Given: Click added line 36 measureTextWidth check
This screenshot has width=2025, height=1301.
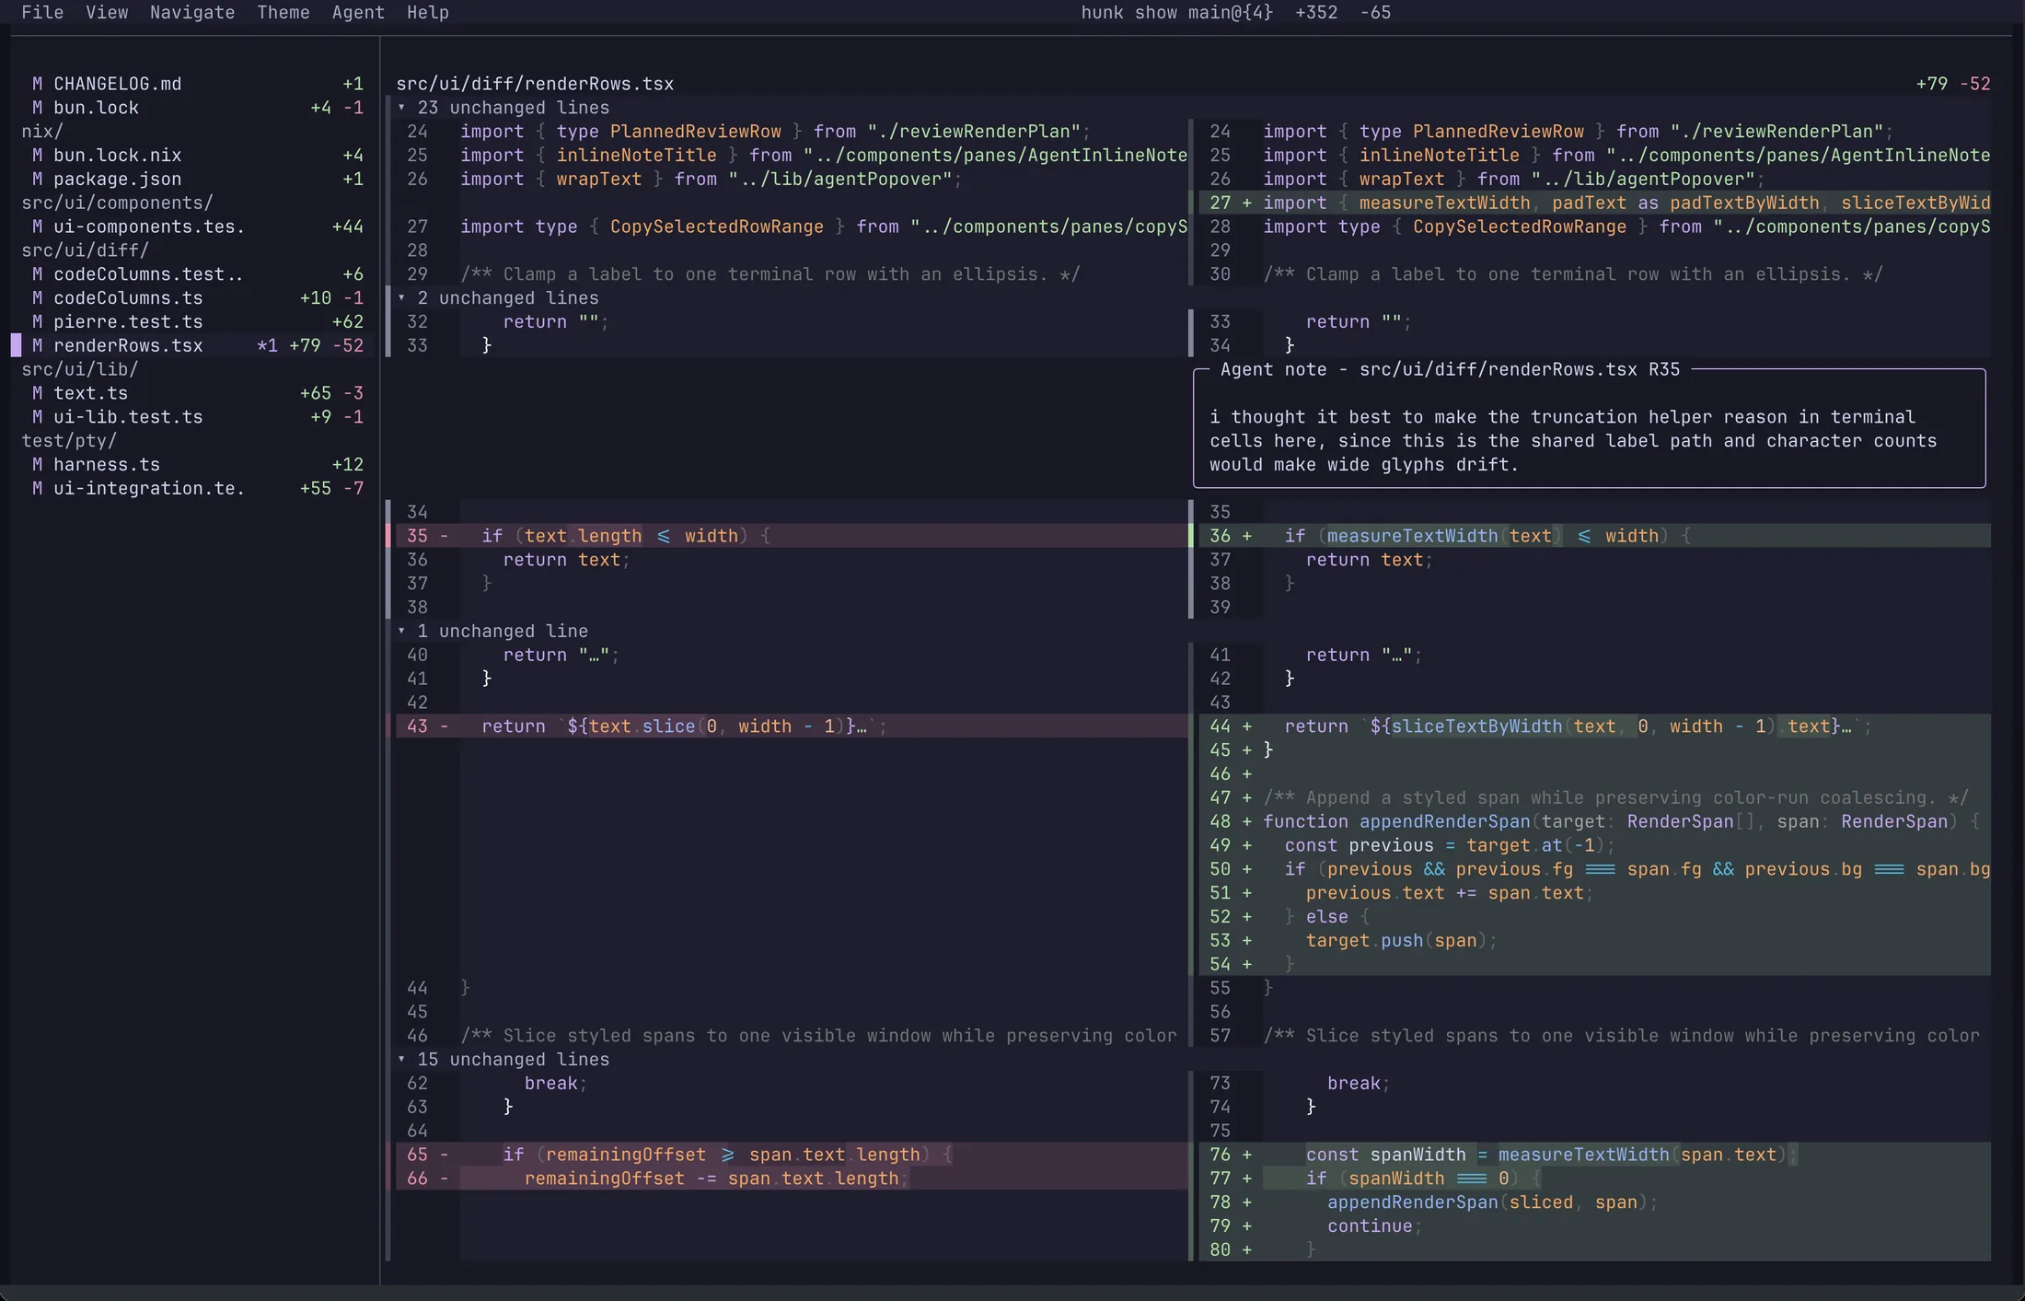Looking at the screenshot, I should coord(1594,536).
